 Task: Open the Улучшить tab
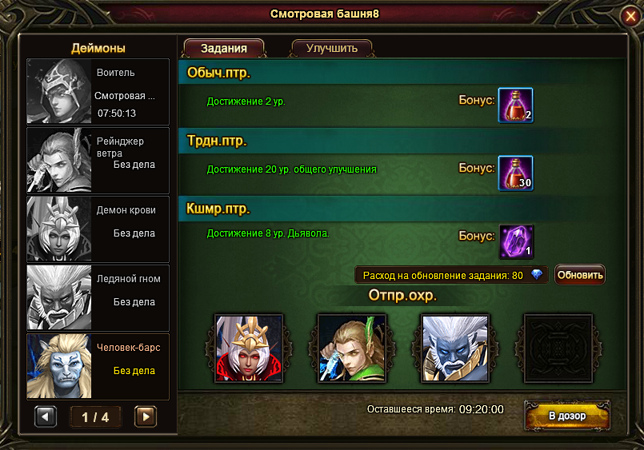(x=332, y=49)
